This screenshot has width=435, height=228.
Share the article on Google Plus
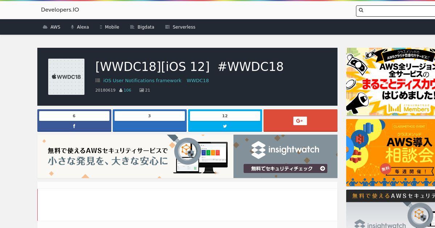point(301,121)
